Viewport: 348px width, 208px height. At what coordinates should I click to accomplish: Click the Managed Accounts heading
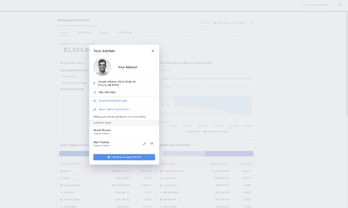pyautogui.click(x=73, y=20)
